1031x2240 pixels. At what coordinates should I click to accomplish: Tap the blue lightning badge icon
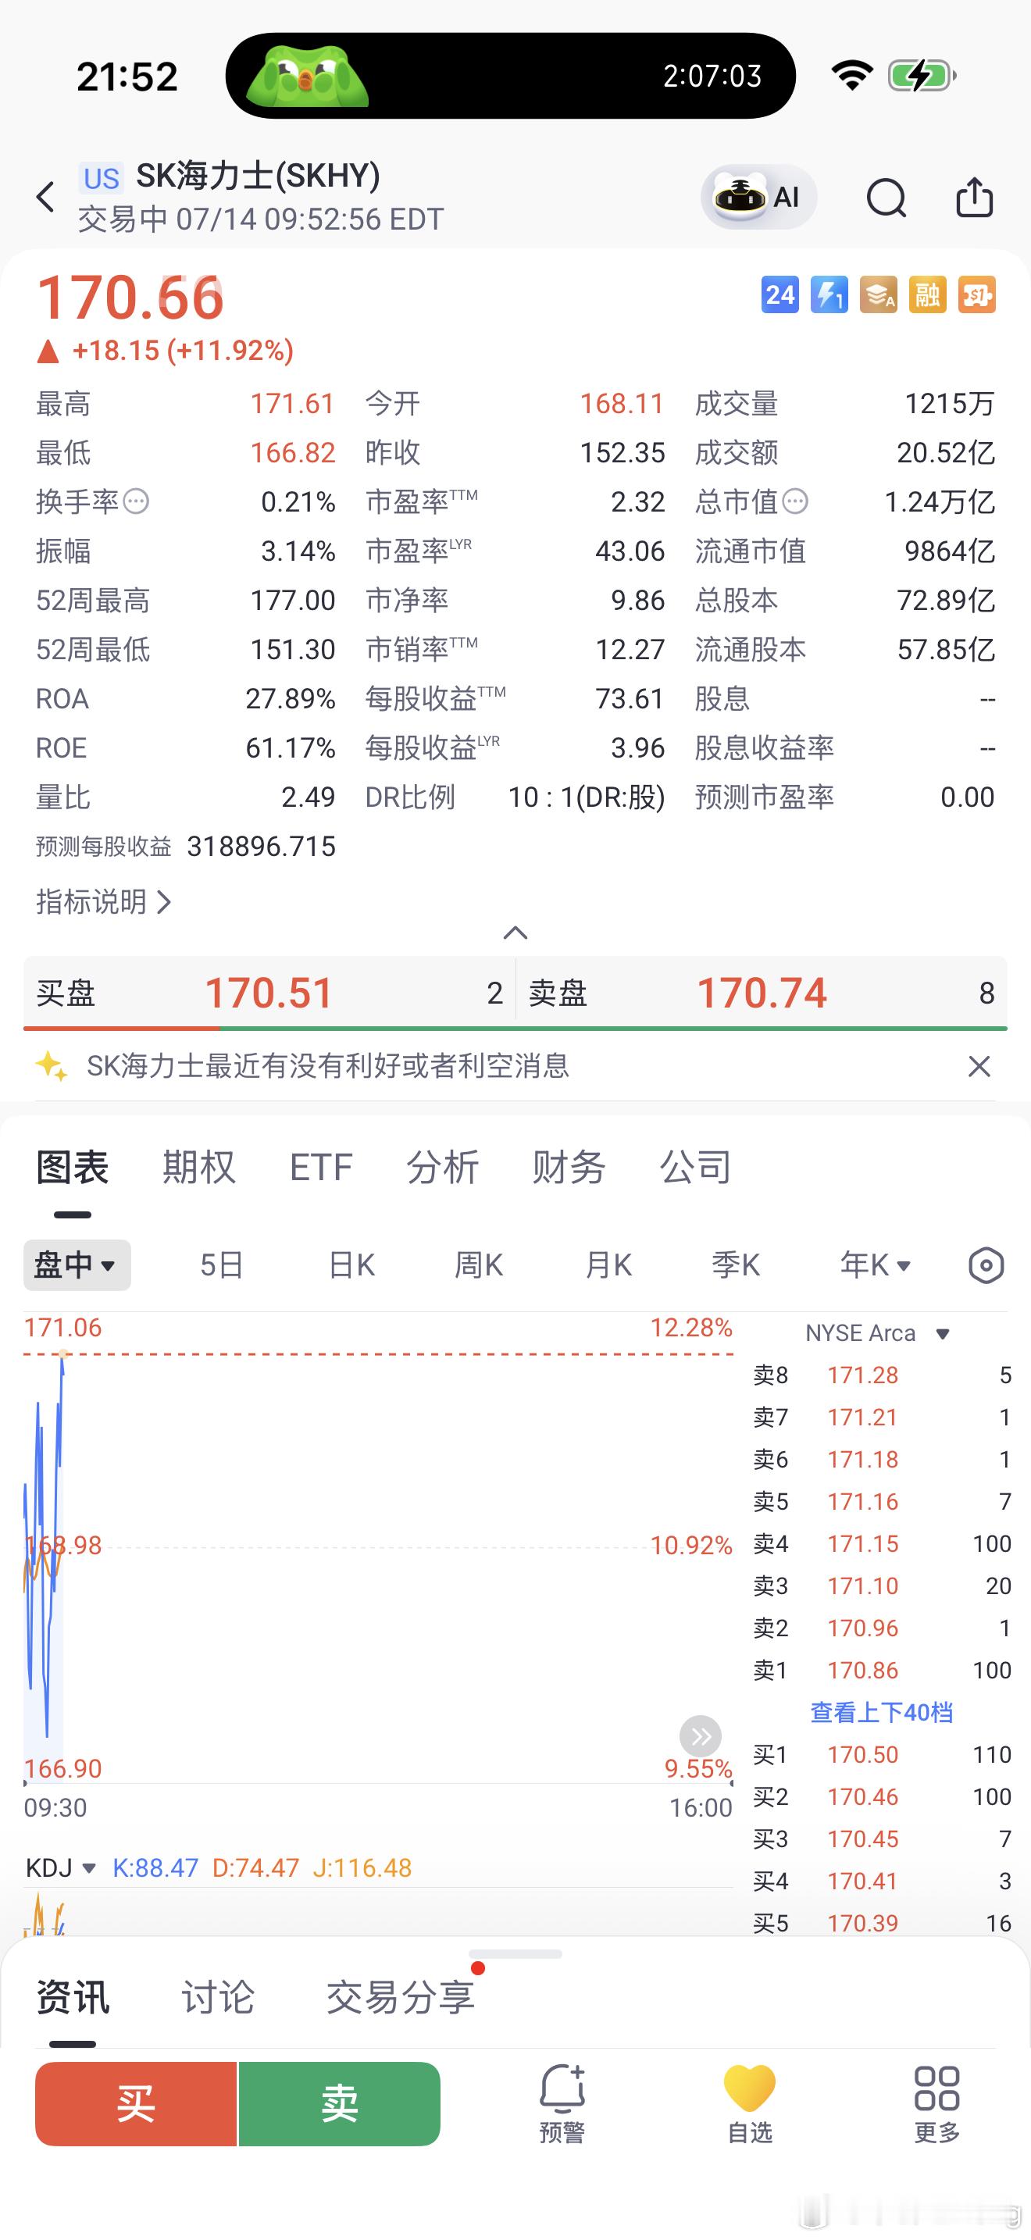(829, 294)
